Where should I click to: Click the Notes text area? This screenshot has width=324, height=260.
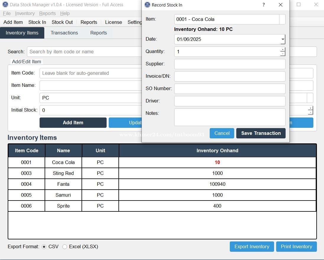(230, 117)
